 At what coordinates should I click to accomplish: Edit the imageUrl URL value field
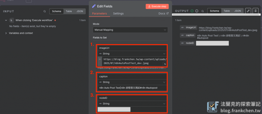point(134,61)
